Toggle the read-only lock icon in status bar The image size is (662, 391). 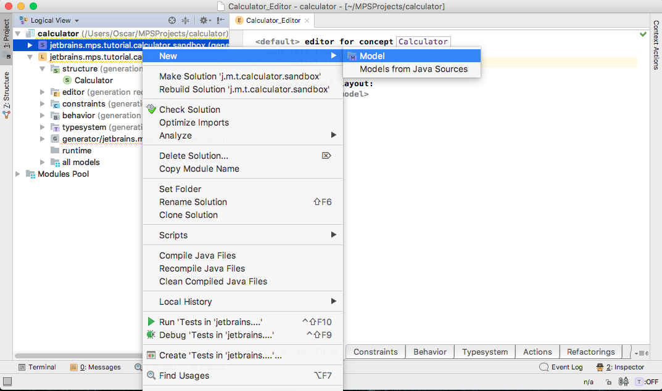608,382
